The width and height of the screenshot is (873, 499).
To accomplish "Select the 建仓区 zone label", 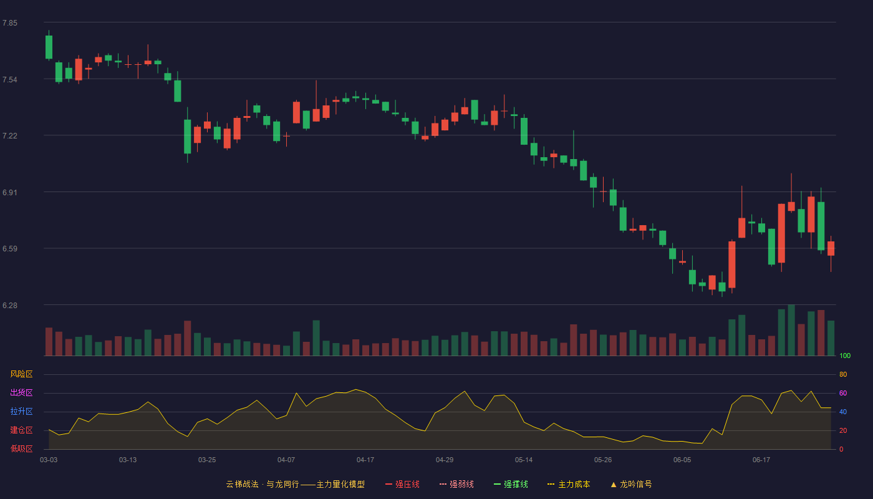I will [21, 430].
